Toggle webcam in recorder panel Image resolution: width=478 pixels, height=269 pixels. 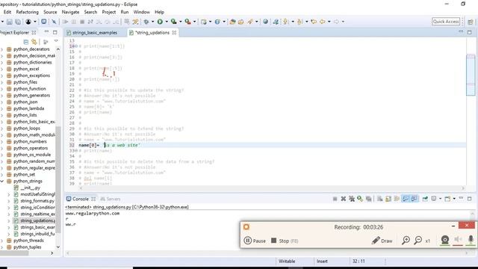(445, 240)
